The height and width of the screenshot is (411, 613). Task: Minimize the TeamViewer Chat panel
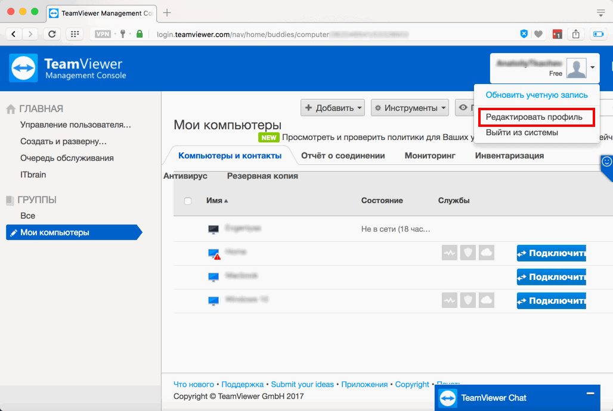(590, 393)
